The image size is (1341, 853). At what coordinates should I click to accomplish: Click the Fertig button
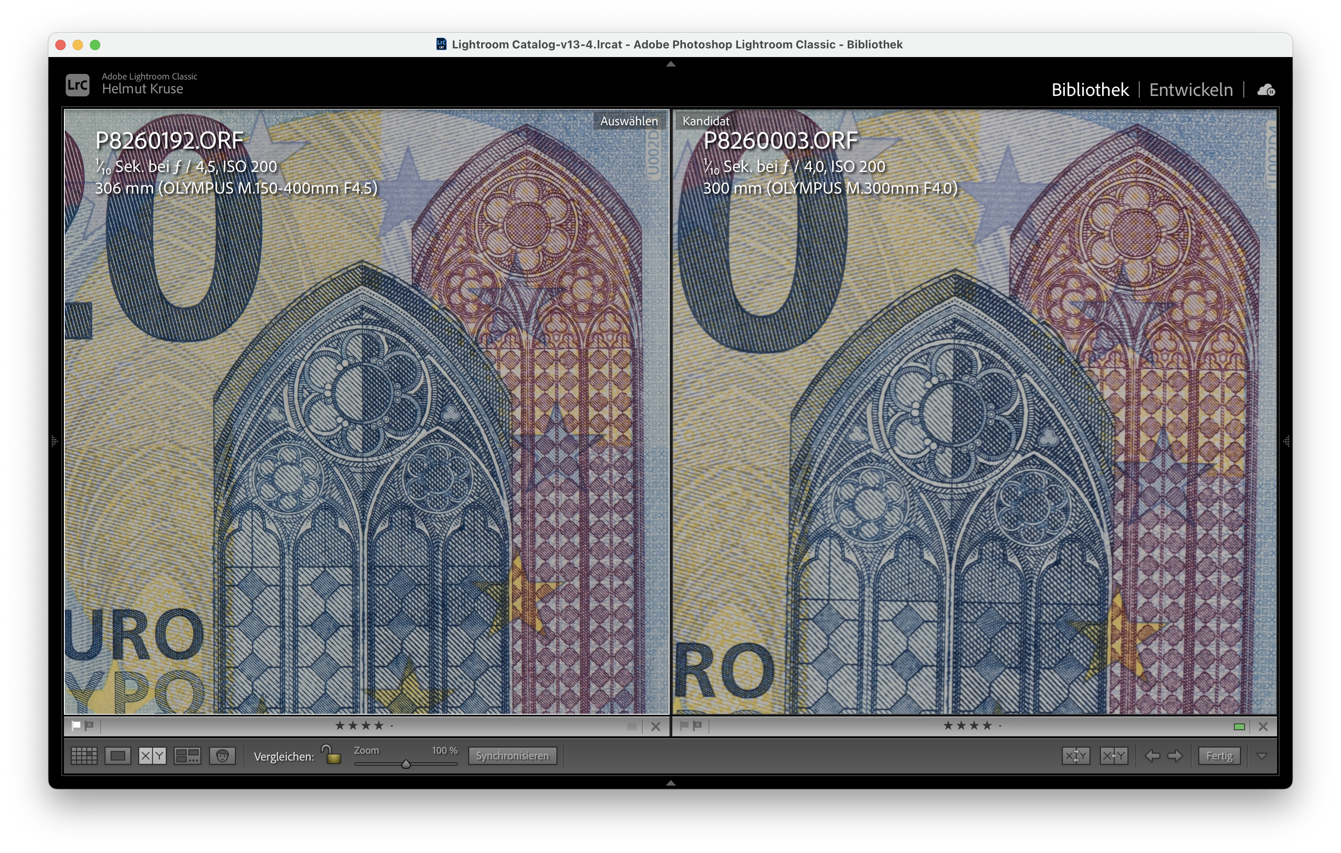(1219, 756)
